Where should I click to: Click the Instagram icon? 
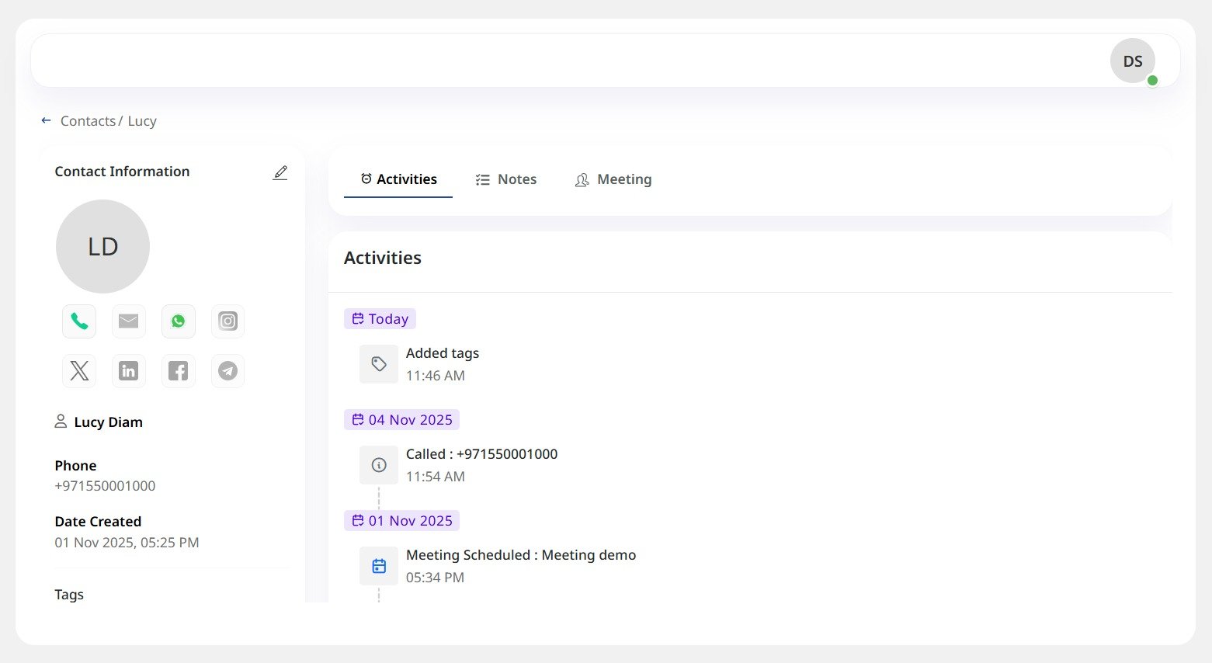227,321
